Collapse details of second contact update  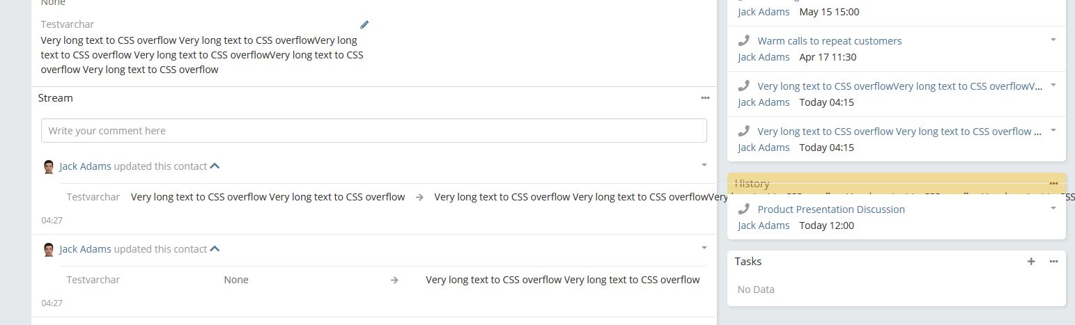tap(215, 249)
